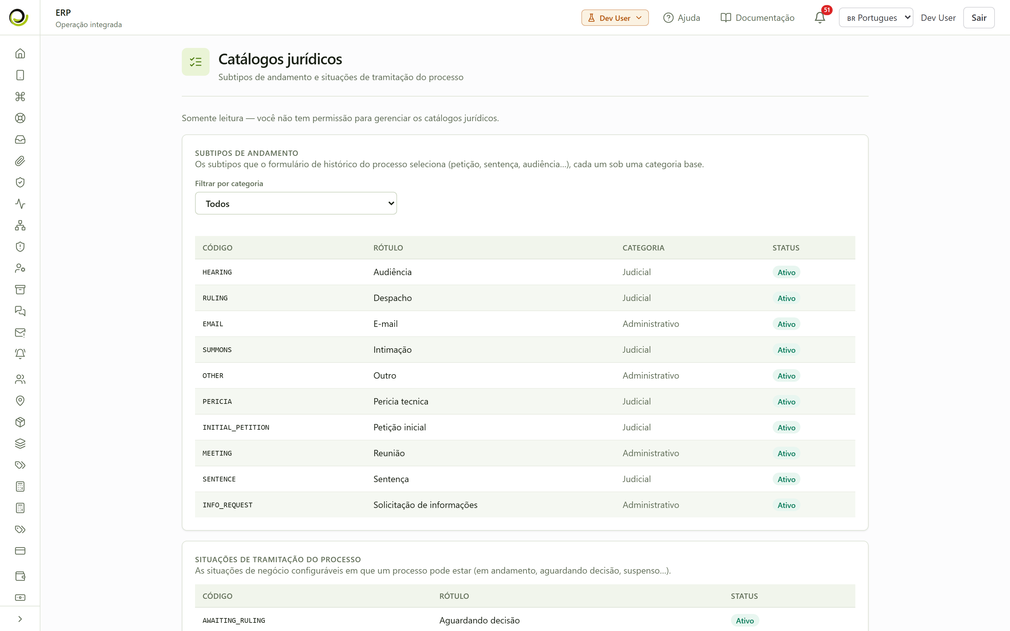The image size is (1010, 631).
Task: Select the INITIAL_PETITION code cell
Action: coord(236,427)
